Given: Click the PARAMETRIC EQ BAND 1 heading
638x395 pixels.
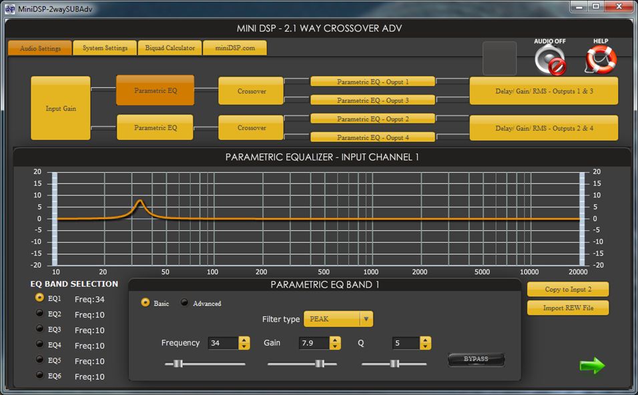Looking at the screenshot, I should point(325,285).
